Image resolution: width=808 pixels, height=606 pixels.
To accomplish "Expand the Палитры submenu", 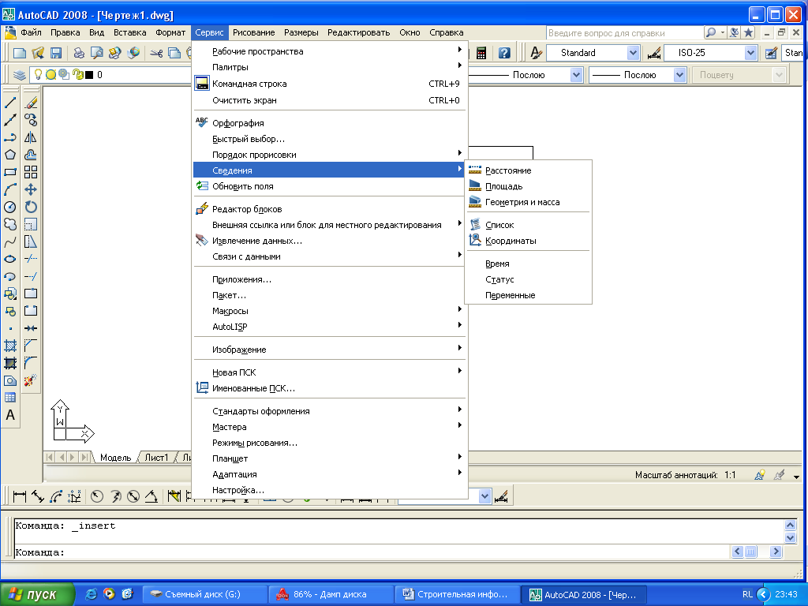I will point(330,67).
